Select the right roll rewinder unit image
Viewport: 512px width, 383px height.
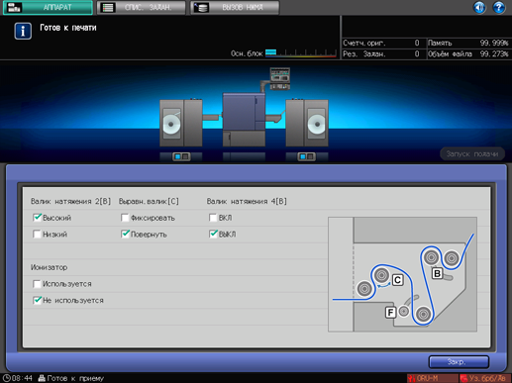307,123
